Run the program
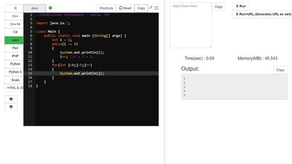The image size is (292, 164). click(240, 6)
